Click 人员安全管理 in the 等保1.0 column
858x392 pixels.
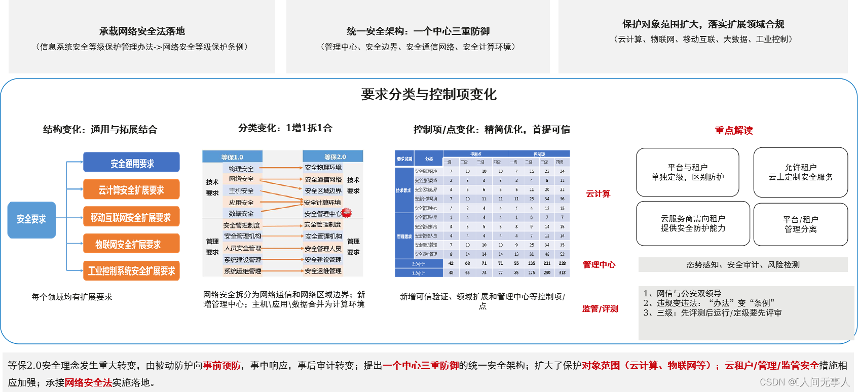[243, 248]
